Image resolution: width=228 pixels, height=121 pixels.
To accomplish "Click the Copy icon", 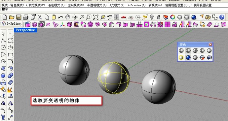I will click(x=47, y=17).
